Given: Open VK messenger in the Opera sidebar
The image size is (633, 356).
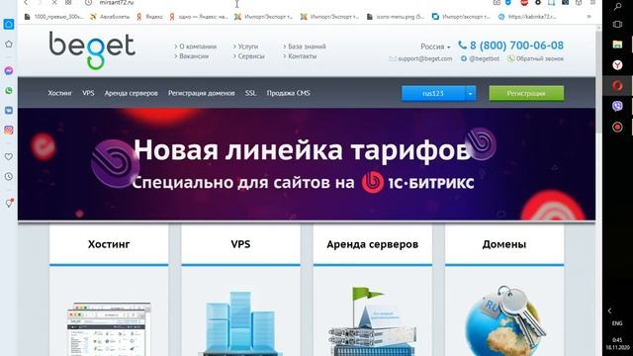Looking at the screenshot, I should tap(9, 110).
